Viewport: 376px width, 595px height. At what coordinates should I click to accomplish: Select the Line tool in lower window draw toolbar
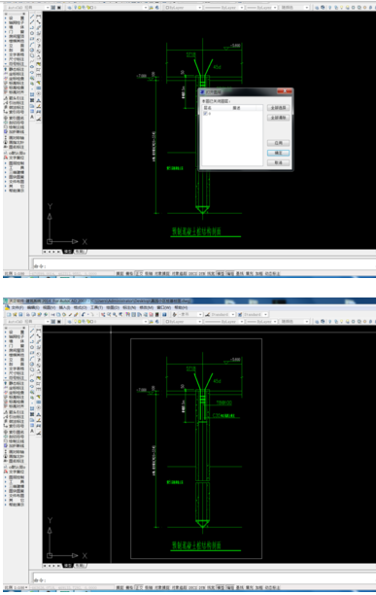point(32,331)
